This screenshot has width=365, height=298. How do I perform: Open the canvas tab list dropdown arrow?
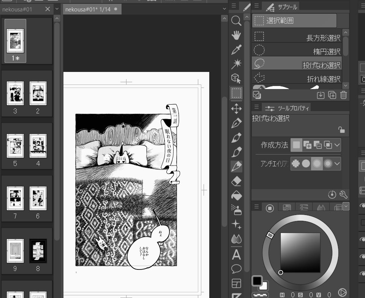coord(224,9)
